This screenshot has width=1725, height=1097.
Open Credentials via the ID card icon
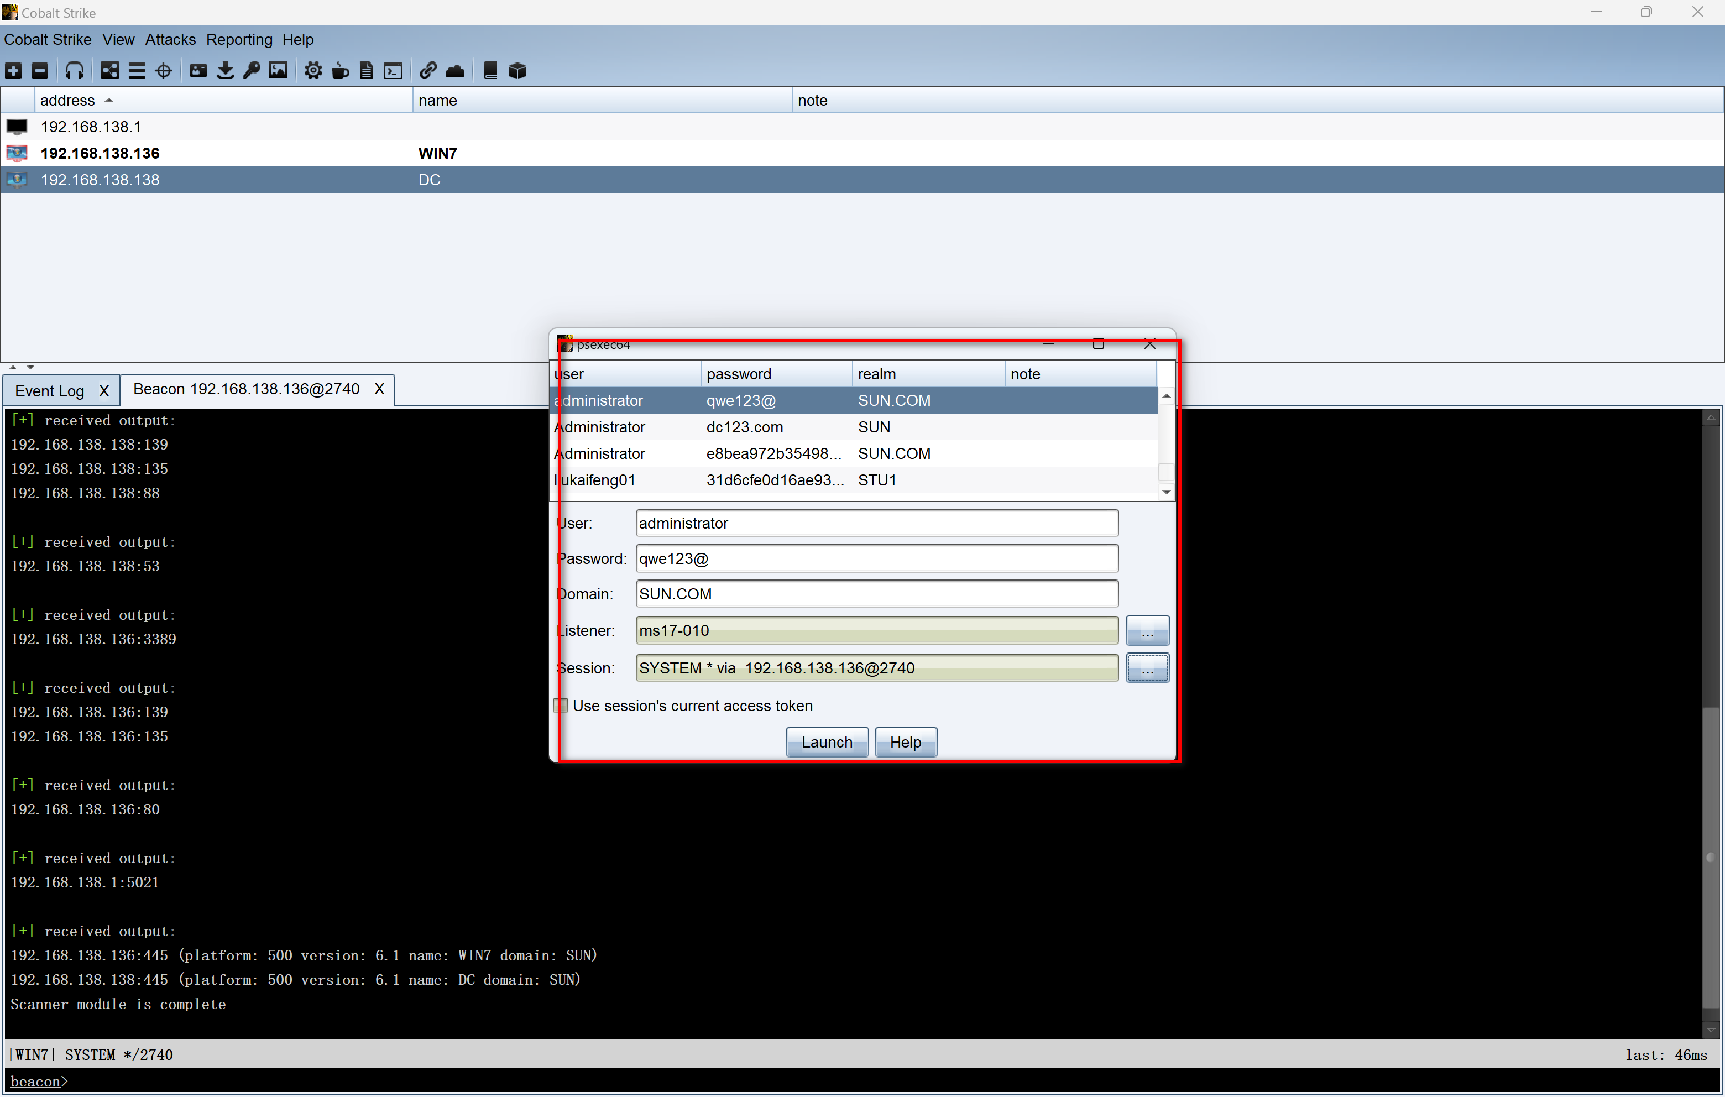click(x=198, y=70)
